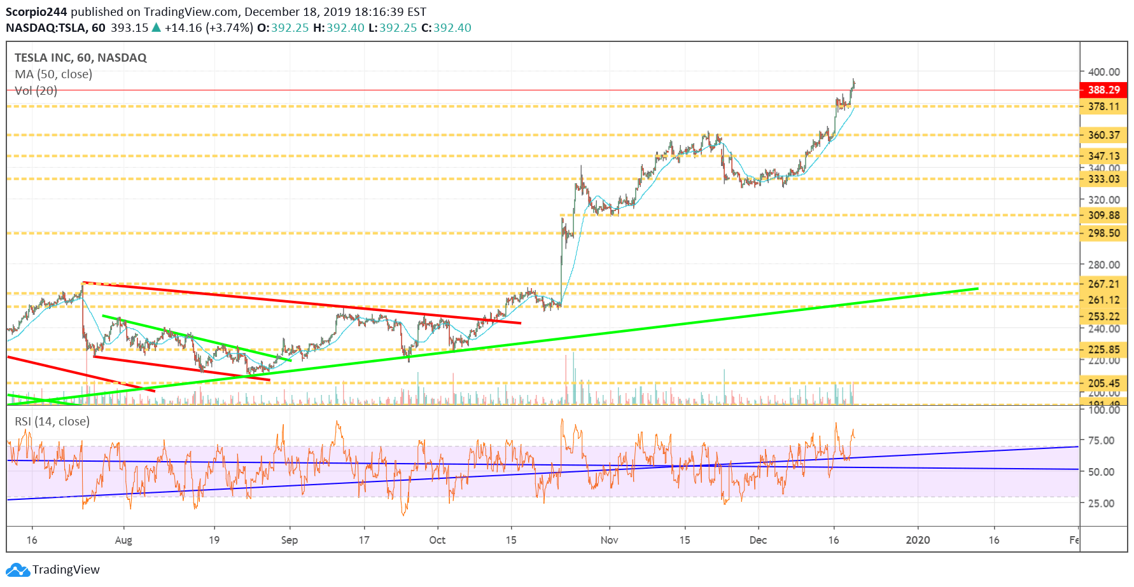Click the 333.03 price level label
1134x587 pixels.
point(1103,179)
